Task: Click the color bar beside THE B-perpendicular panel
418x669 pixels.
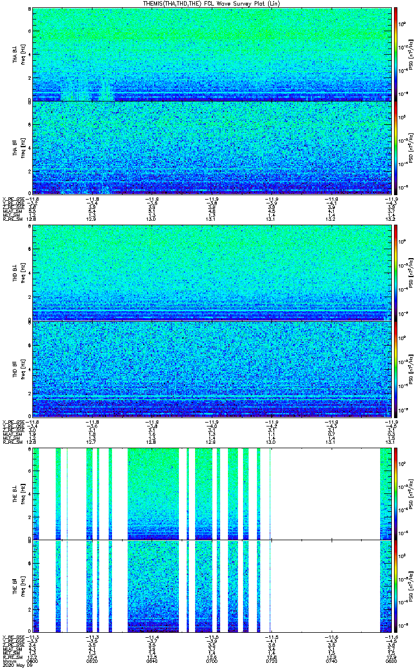Action: point(396,493)
